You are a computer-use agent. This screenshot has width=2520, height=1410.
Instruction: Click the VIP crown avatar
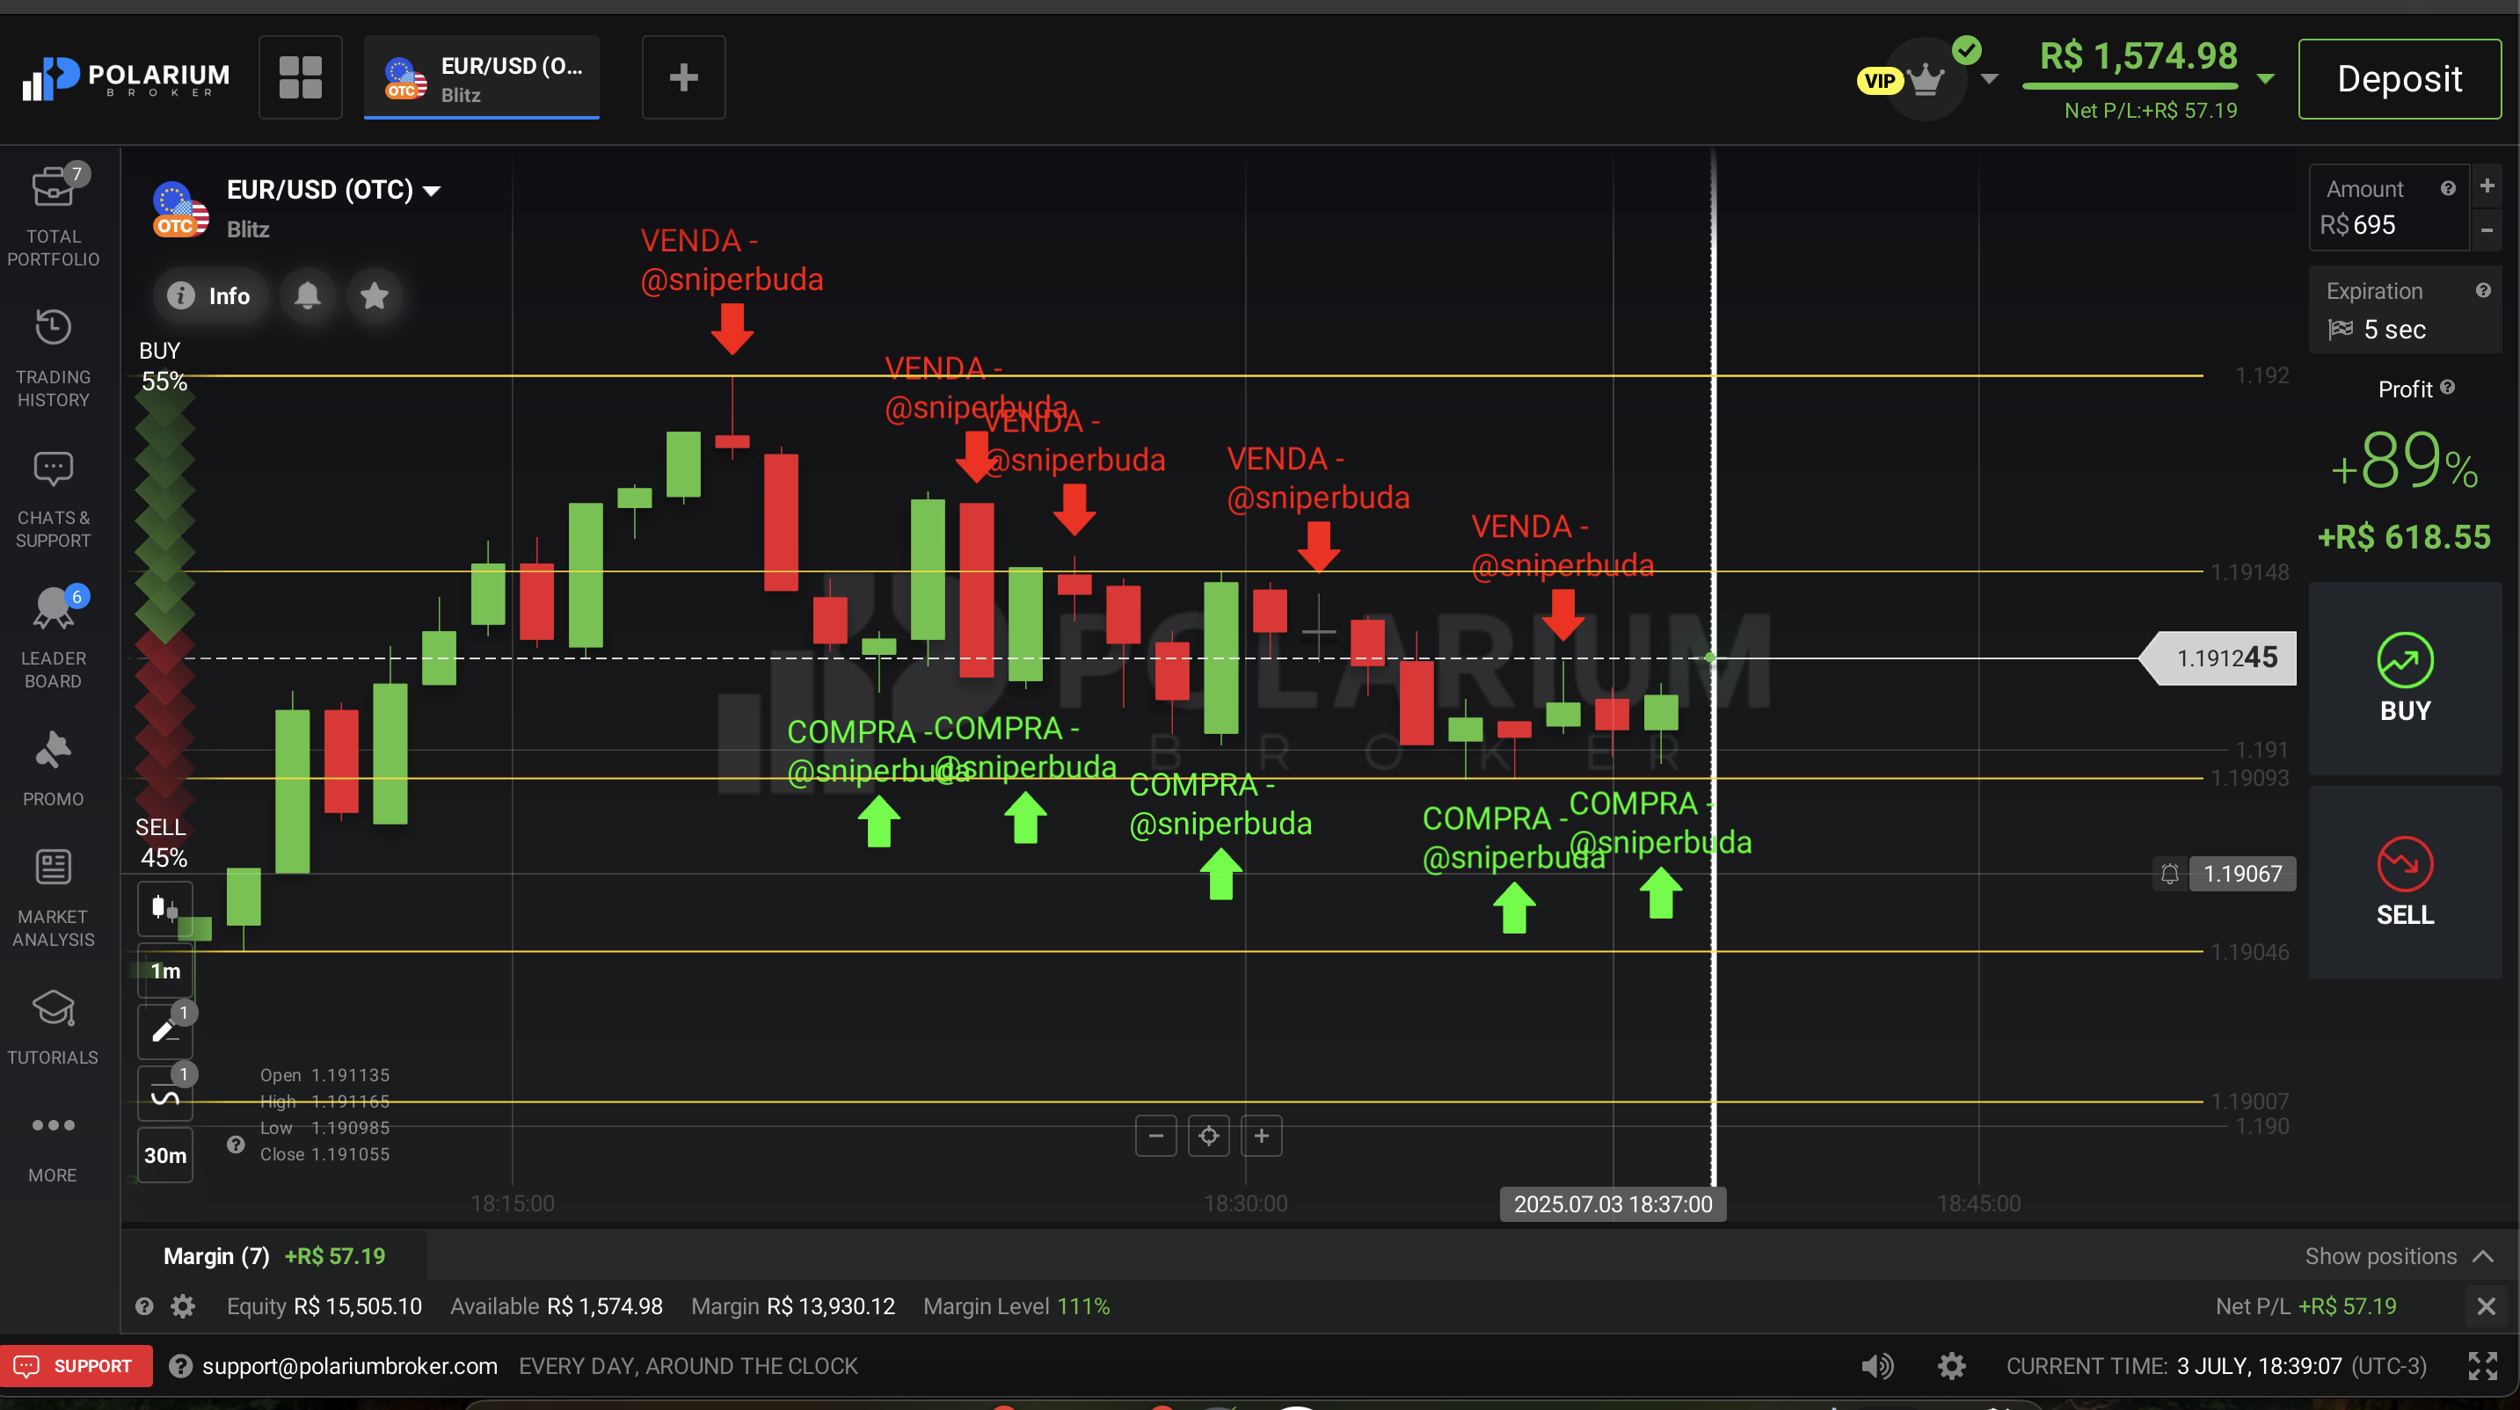[x=1924, y=78]
